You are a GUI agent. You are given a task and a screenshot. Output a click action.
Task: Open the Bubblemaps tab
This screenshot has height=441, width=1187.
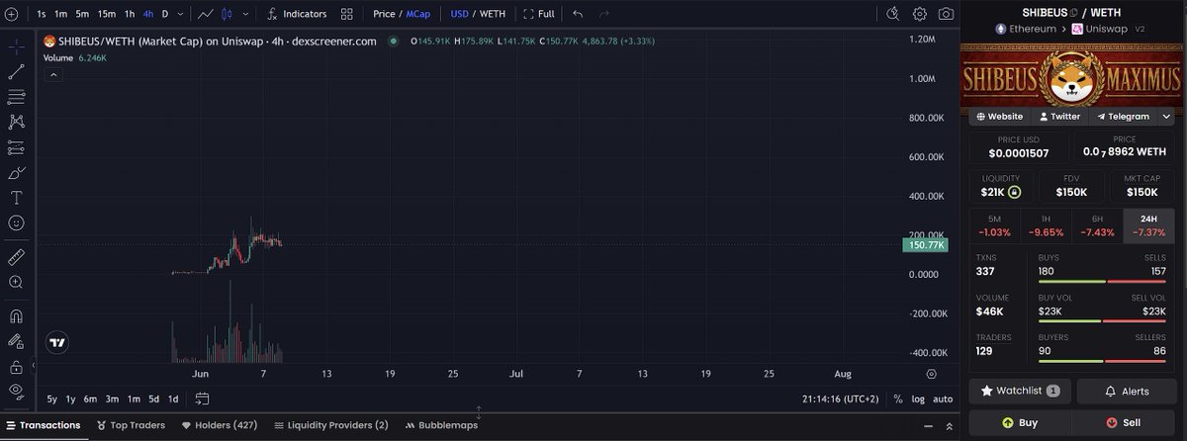pos(441,425)
